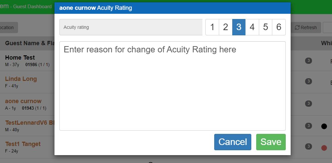Select acuity rating 5
The image size is (332, 163).
(265, 27)
